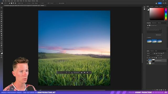The image size is (168, 94).
Task: Switch to the Channels tab
Action: pos(152,51)
